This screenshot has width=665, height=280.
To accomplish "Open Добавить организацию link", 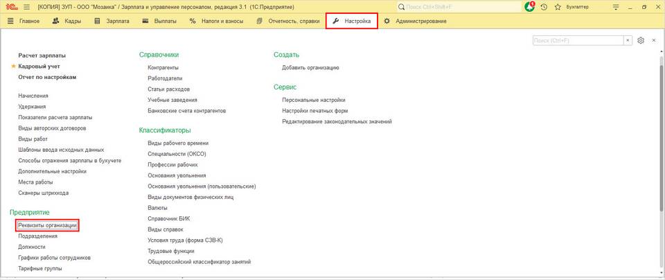I will 310,67.
